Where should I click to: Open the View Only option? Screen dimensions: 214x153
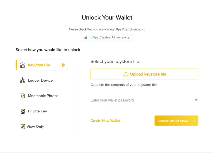point(35,127)
